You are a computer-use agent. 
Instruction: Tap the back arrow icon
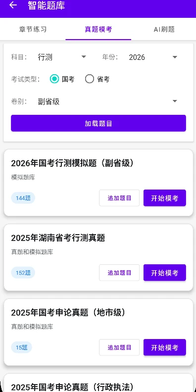[13, 5]
